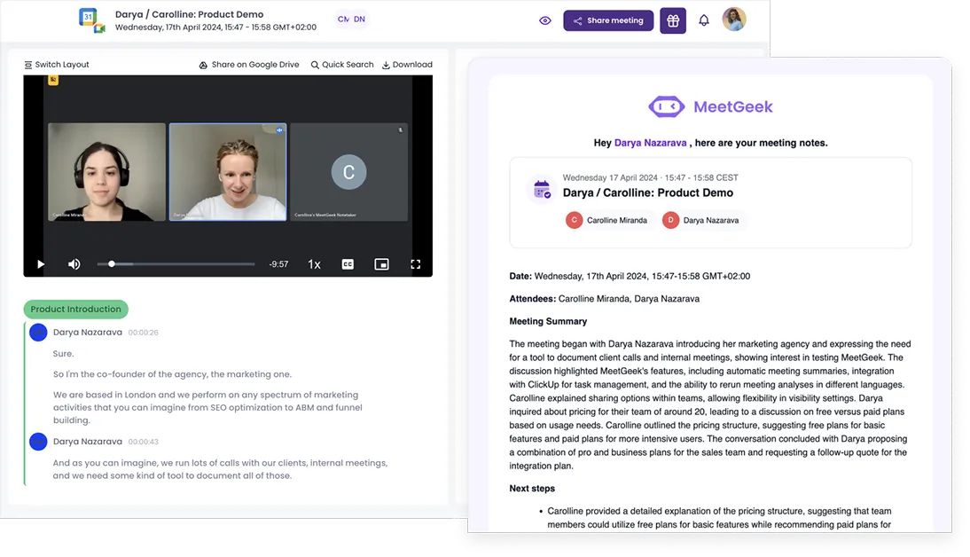Click the 00:00:26 transcript timestamp
Screen dimensions: 970x557
pyautogui.click(x=143, y=333)
